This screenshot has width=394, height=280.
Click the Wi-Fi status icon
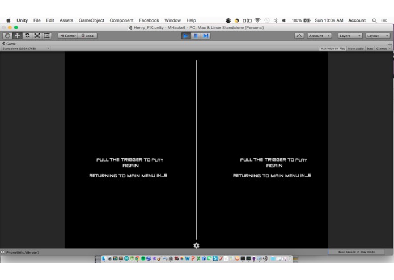[x=257, y=20]
